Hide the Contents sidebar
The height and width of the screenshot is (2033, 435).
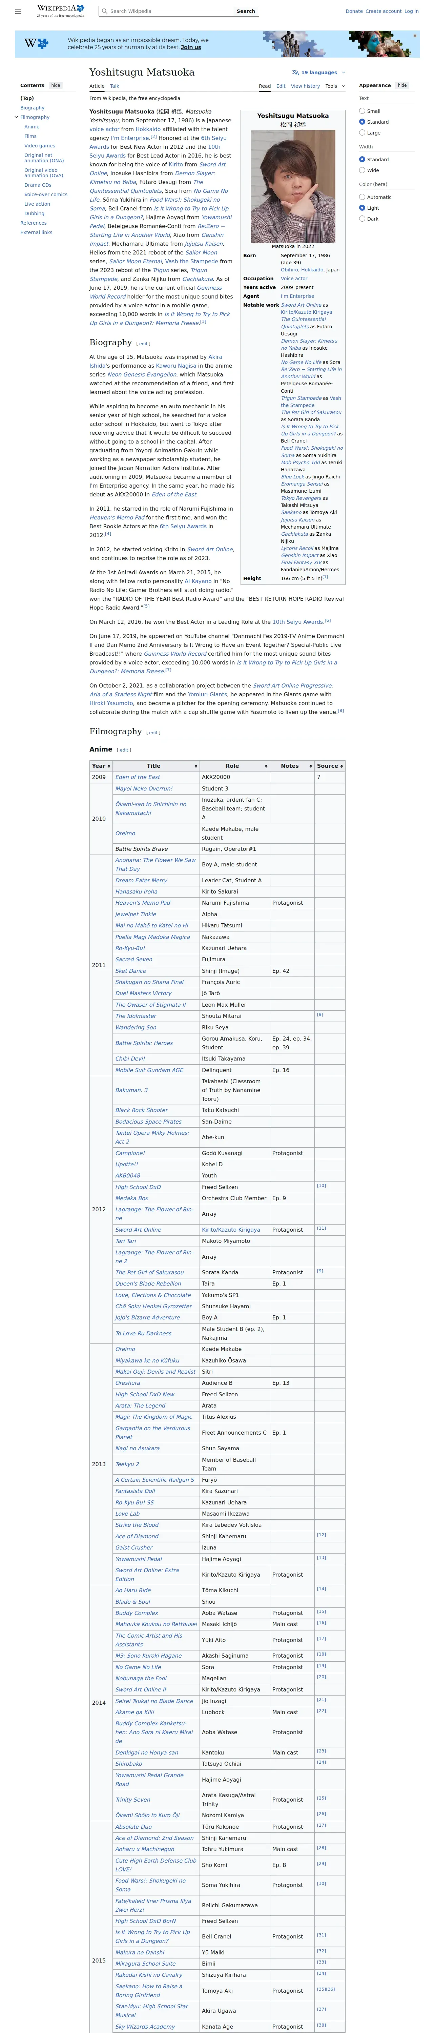(55, 85)
